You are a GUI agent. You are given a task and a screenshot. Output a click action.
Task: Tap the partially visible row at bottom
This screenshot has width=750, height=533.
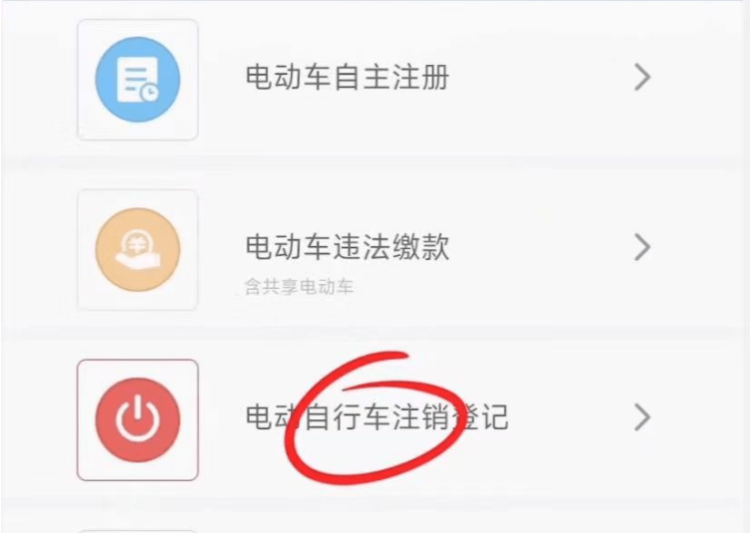[375, 524]
